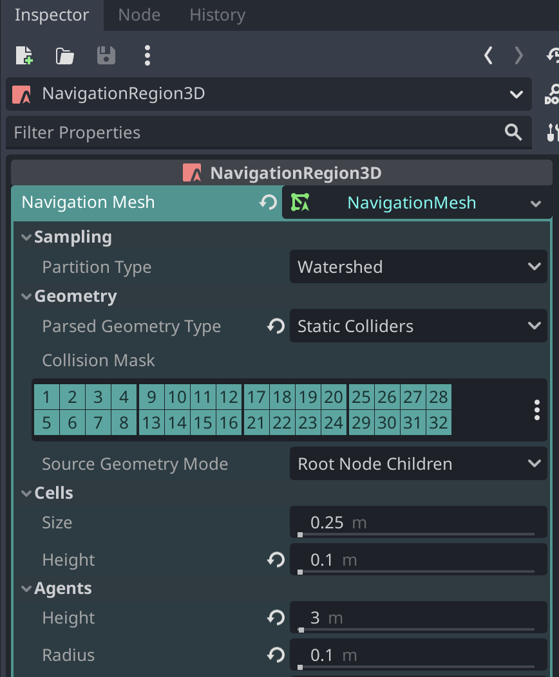Switch to the History tab

[x=217, y=14]
